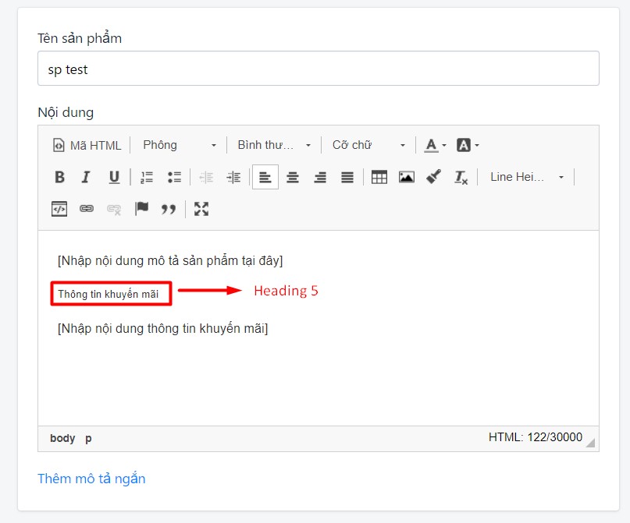Click the product description placeholder line
Image resolution: width=630 pixels, height=523 pixels.
point(170,260)
